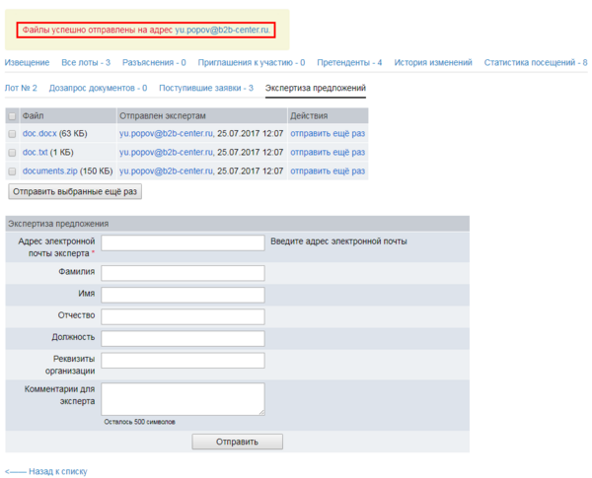
Task: Click the Комментарии для эксперта text area
Action: pos(183,398)
